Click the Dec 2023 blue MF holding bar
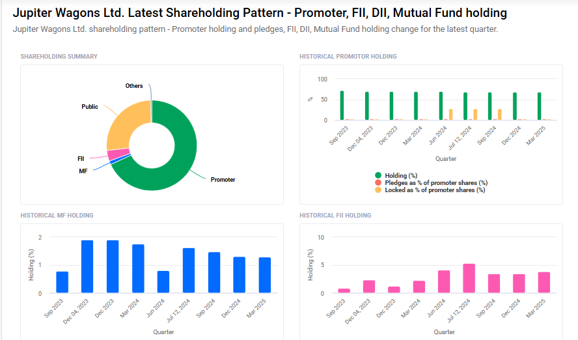This screenshot has height=340, width=578. (x=113, y=266)
